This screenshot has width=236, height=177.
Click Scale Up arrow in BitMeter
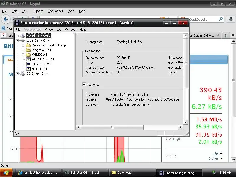[221, 153]
